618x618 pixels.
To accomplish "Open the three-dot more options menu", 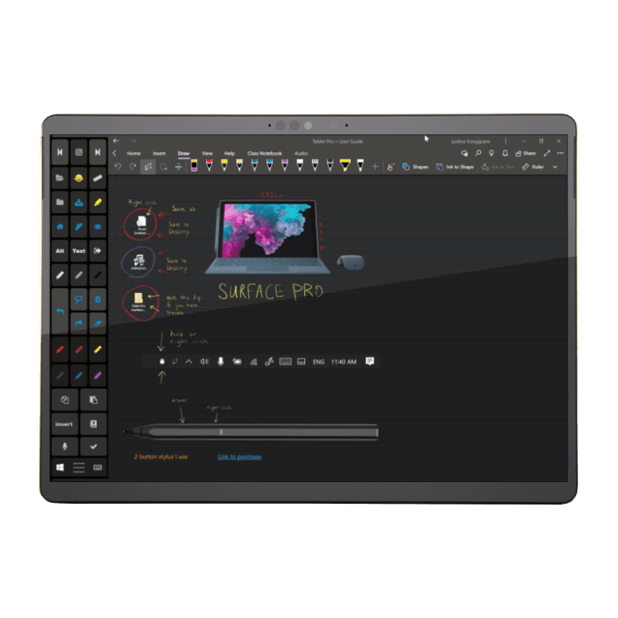I will pos(561,153).
